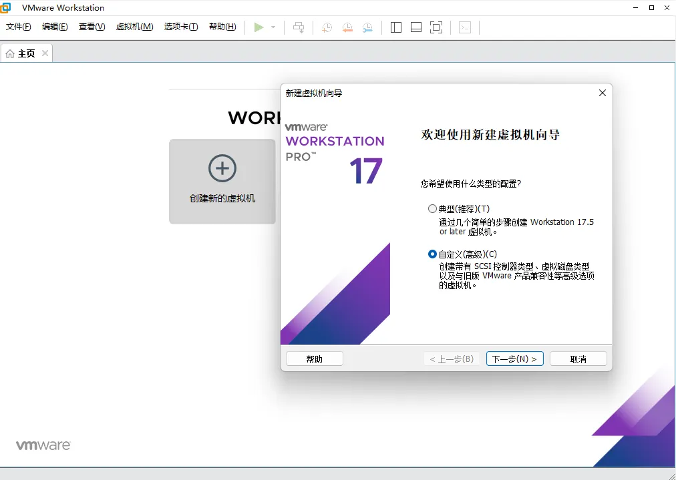Click the Send Ctrl+Alt+Del toolbar icon
This screenshot has width=676, height=480.
click(299, 27)
